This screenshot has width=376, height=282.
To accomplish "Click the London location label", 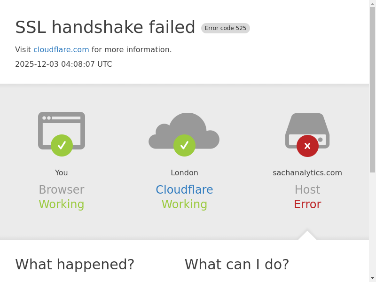I will pos(184,173).
